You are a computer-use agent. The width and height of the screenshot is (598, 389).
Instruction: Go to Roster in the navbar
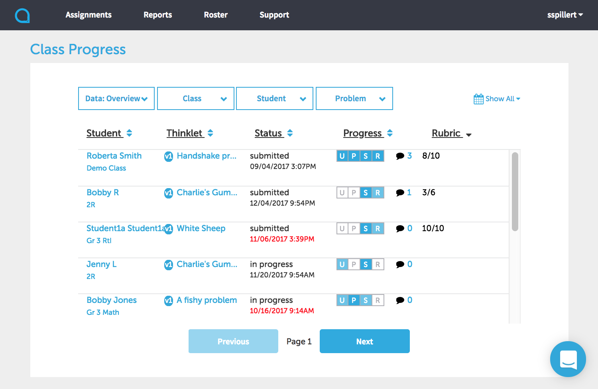pyautogui.click(x=216, y=15)
